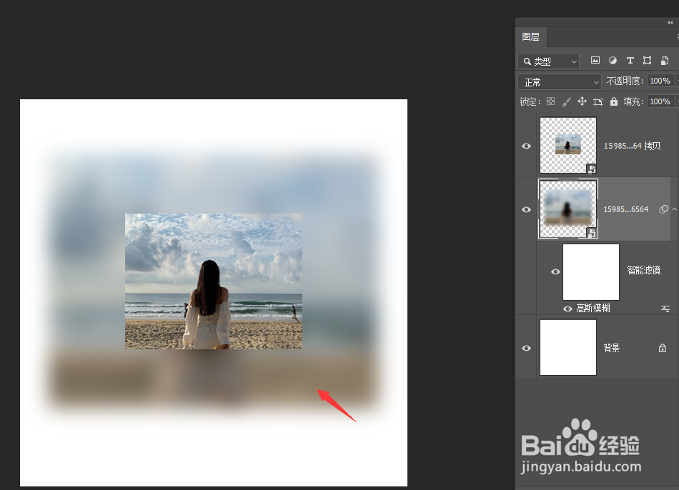Lock transparent pixels checkerboard icon
Image resolution: width=679 pixels, height=490 pixels.
tap(551, 101)
